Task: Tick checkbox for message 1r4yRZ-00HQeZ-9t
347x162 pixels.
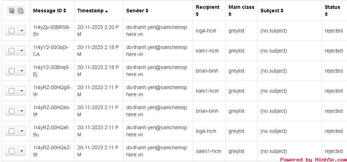Action: pos(12,151)
